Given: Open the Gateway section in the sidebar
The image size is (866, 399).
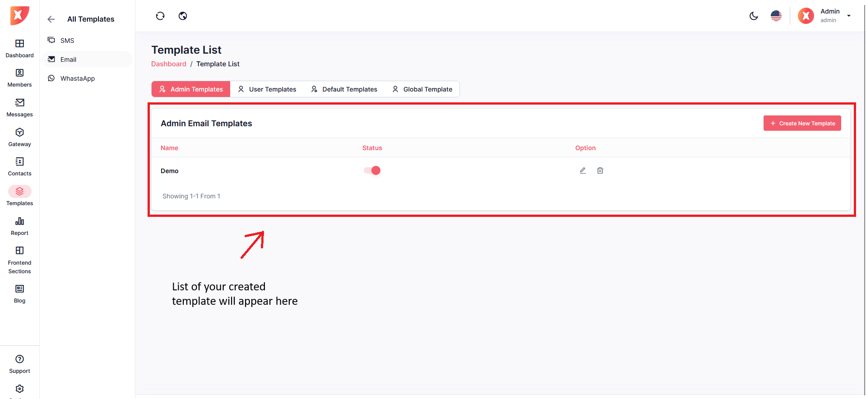Looking at the screenshot, I should [x=19, y=137].
